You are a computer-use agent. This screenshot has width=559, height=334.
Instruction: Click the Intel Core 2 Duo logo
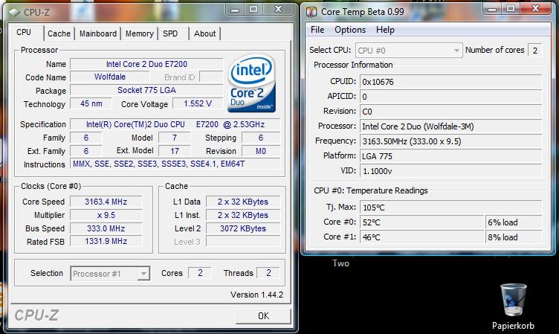click(x=252, y=83)
